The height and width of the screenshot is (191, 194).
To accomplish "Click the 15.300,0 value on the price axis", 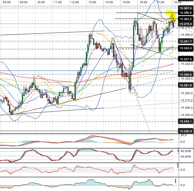I will tap(187, 79).
